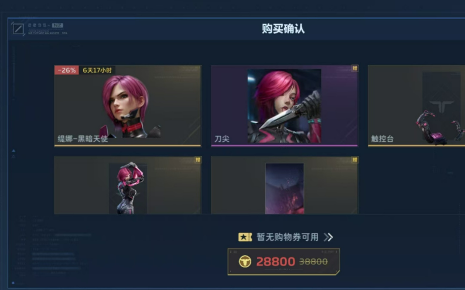Image resolution: width=465 pixels, height=290 pixels.
Task: Click the 6天17小时 countdown timer label
Action: [x=97, y=70]
